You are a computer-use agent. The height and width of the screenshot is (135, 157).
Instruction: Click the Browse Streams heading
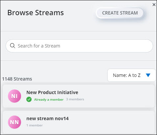(36, 13)
